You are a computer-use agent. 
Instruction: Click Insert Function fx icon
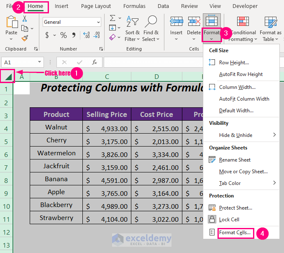(x=95, y=62)
